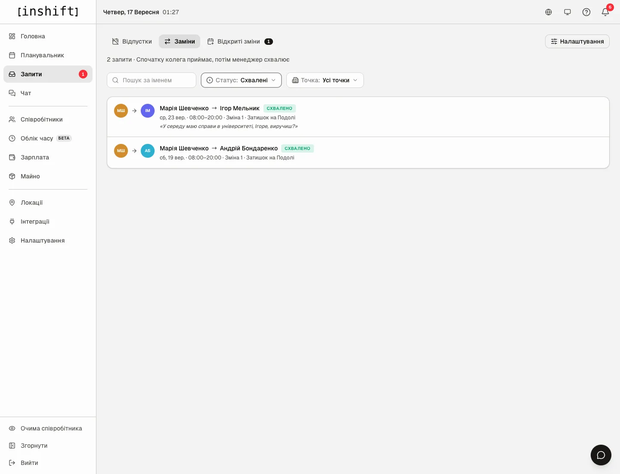Open Планувальник from sidebar
The width and height of the screenshot is (620, 474).
pos(48,55)
